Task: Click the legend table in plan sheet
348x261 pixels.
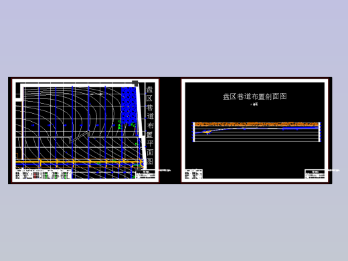Action: (43, 174)
